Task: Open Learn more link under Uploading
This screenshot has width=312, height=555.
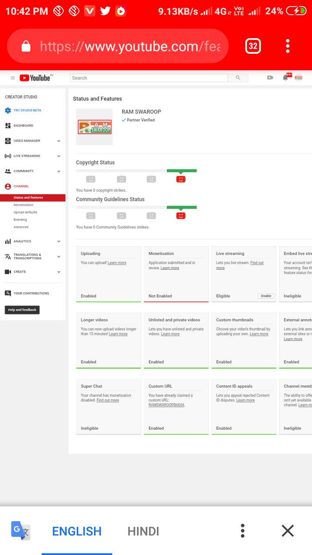Action: [x=117, y=263]
